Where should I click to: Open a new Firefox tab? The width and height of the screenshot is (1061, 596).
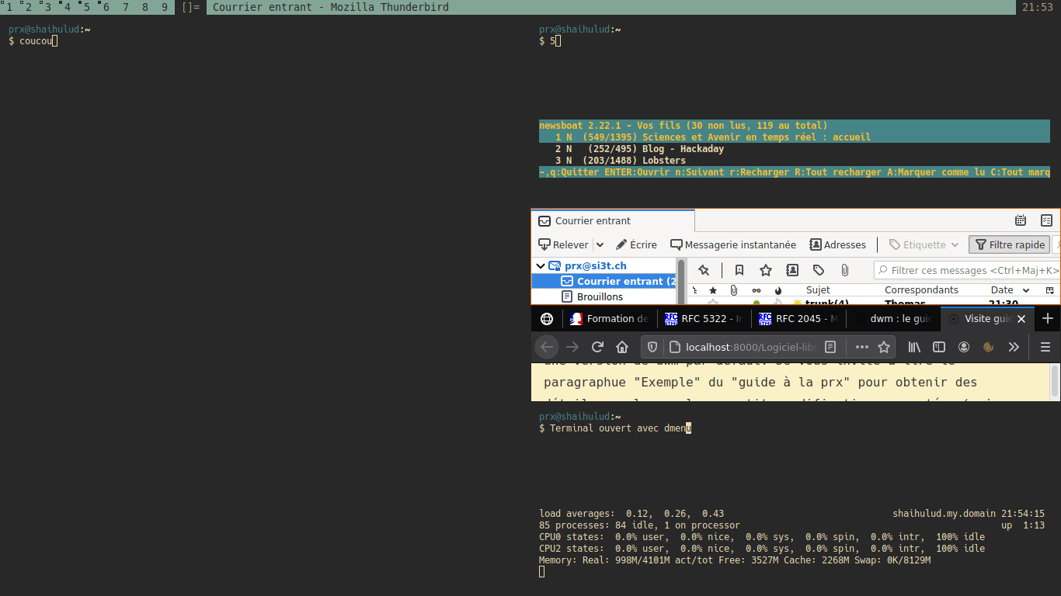1047,318
